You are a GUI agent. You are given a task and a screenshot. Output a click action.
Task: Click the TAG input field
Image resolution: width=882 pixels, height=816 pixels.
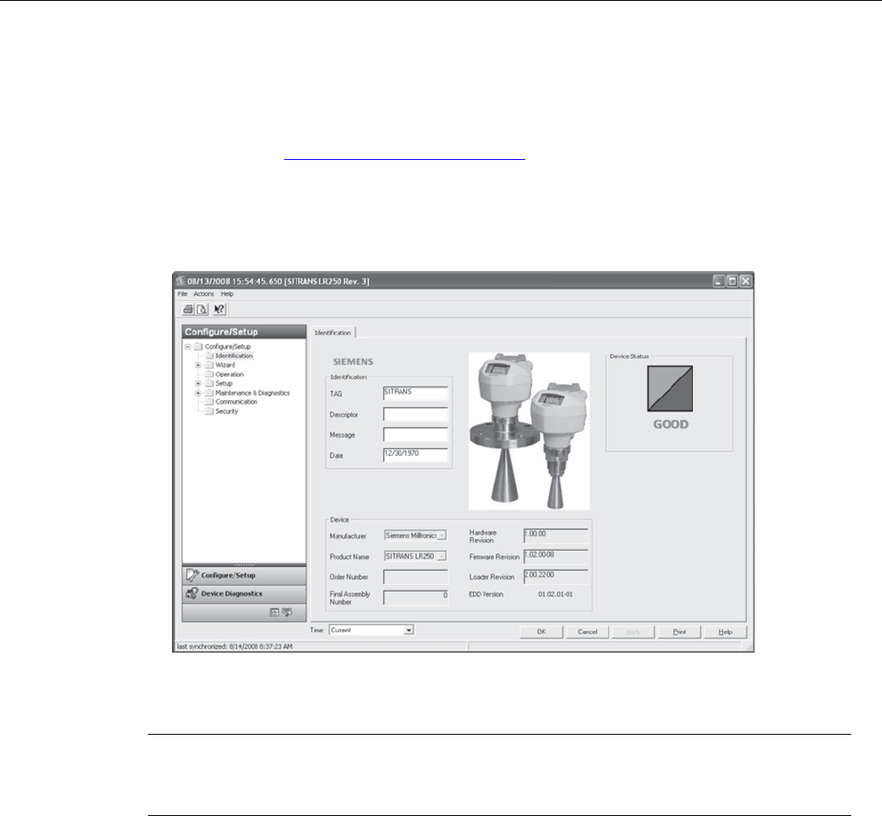416,393
